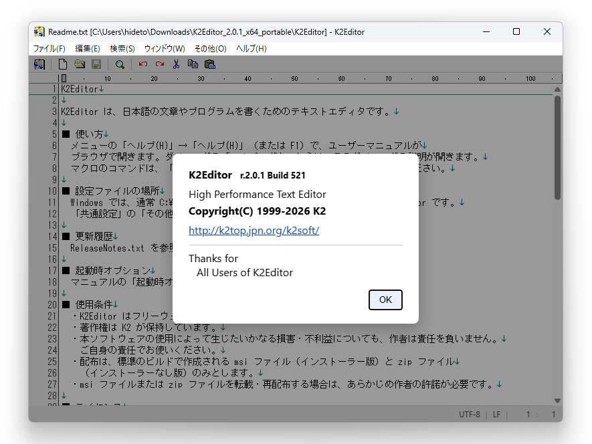Open the 編集(E) menu

(87, 48)
